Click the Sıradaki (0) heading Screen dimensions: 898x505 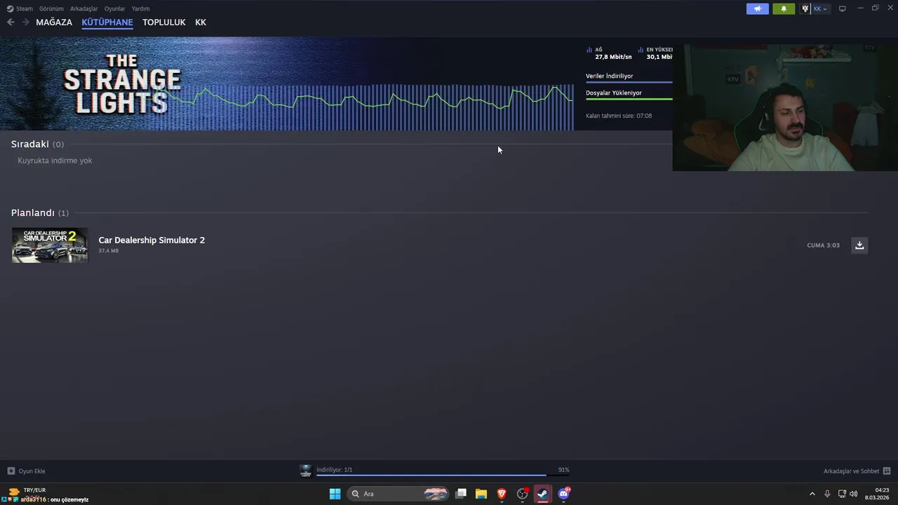coord(37,144)
